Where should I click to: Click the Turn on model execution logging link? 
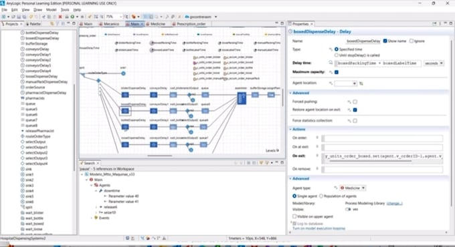pyautogui.click(x=318, y=228)
